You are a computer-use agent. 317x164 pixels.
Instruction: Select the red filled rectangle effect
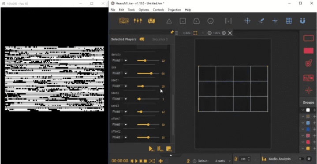click(309, 51)
